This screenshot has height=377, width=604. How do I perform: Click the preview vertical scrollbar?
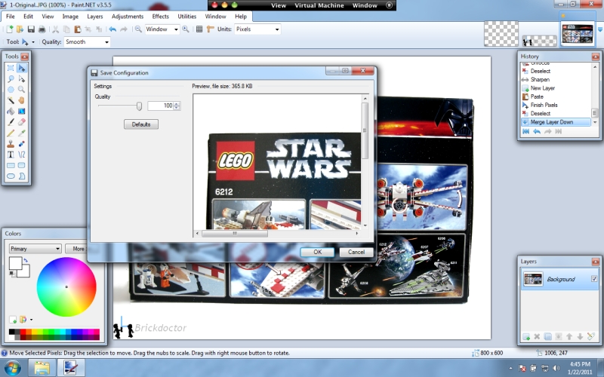[x=365, y=161]
